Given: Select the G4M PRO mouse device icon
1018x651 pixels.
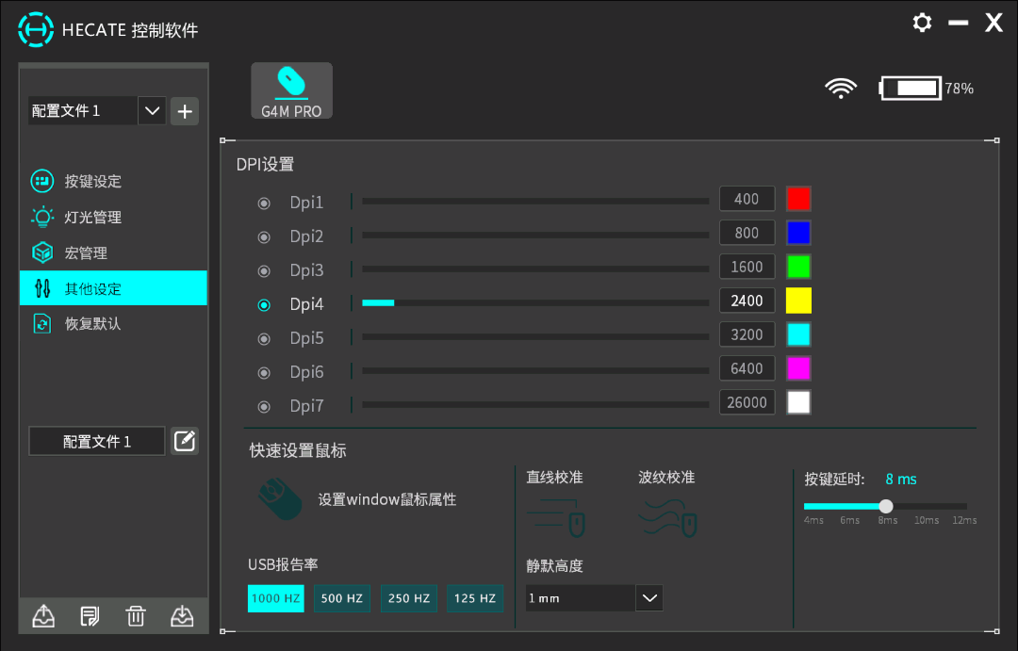Looking at the screenshot, I should click(291, 90).
